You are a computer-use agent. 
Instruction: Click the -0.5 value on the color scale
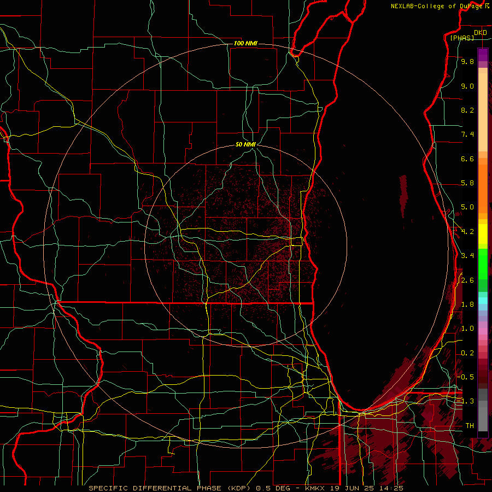point(465,377)
